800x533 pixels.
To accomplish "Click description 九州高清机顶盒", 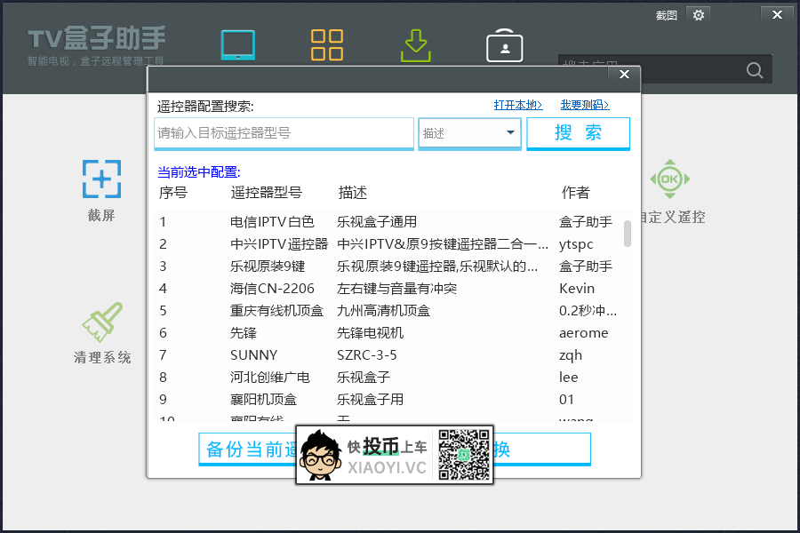I will (384, 311).
